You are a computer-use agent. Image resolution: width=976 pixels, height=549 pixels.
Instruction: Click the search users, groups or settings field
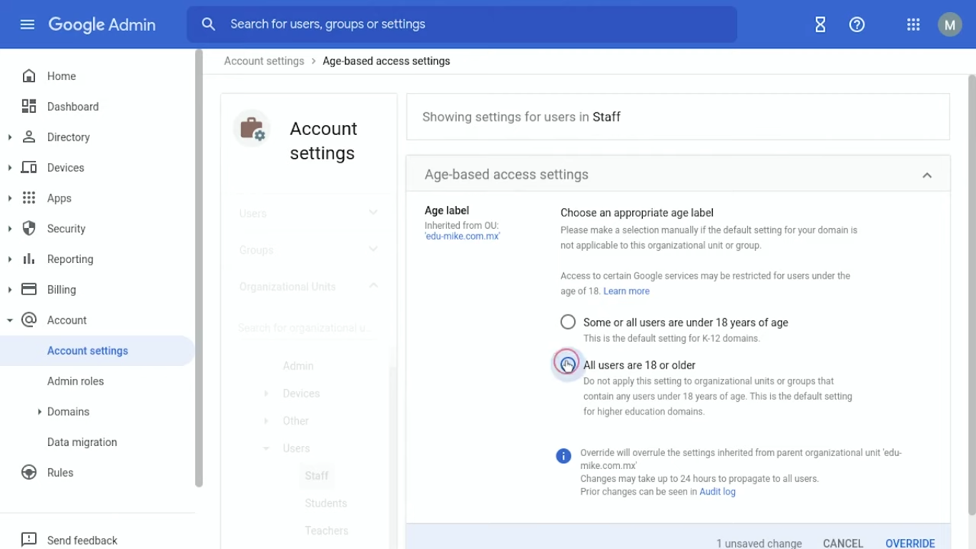coord(462,24)
